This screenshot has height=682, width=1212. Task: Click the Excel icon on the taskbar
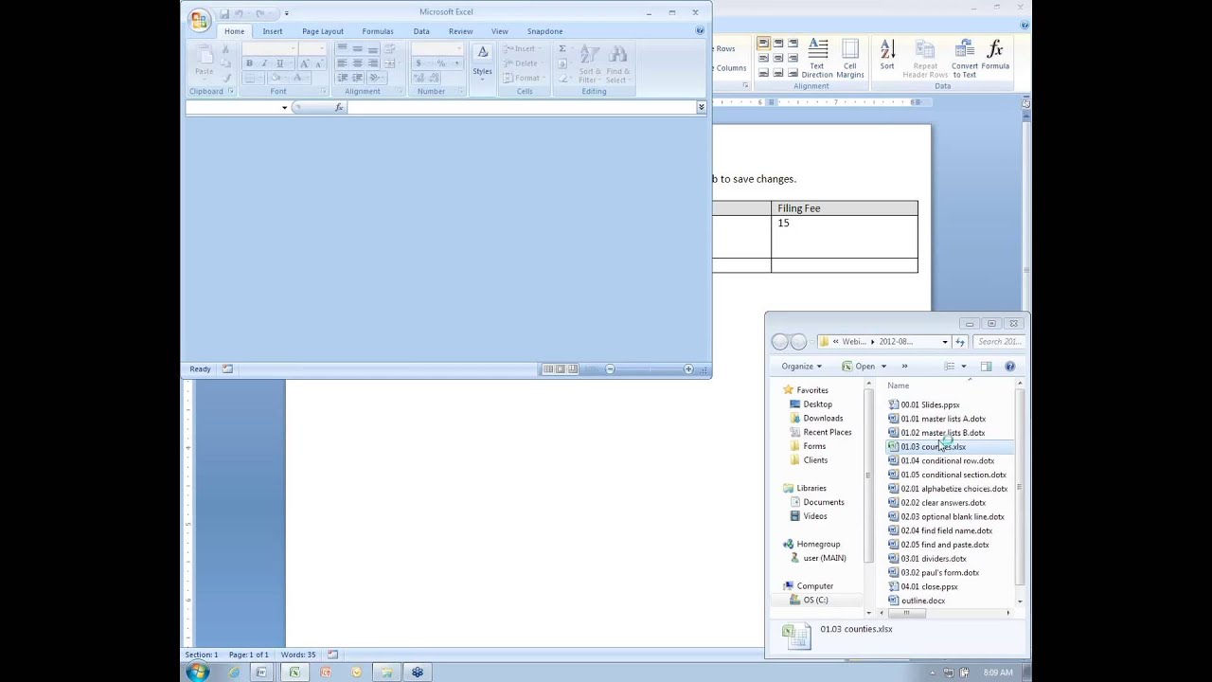tap(294, 673)
